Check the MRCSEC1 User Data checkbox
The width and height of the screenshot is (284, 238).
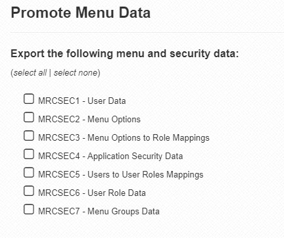pos(29,99)
